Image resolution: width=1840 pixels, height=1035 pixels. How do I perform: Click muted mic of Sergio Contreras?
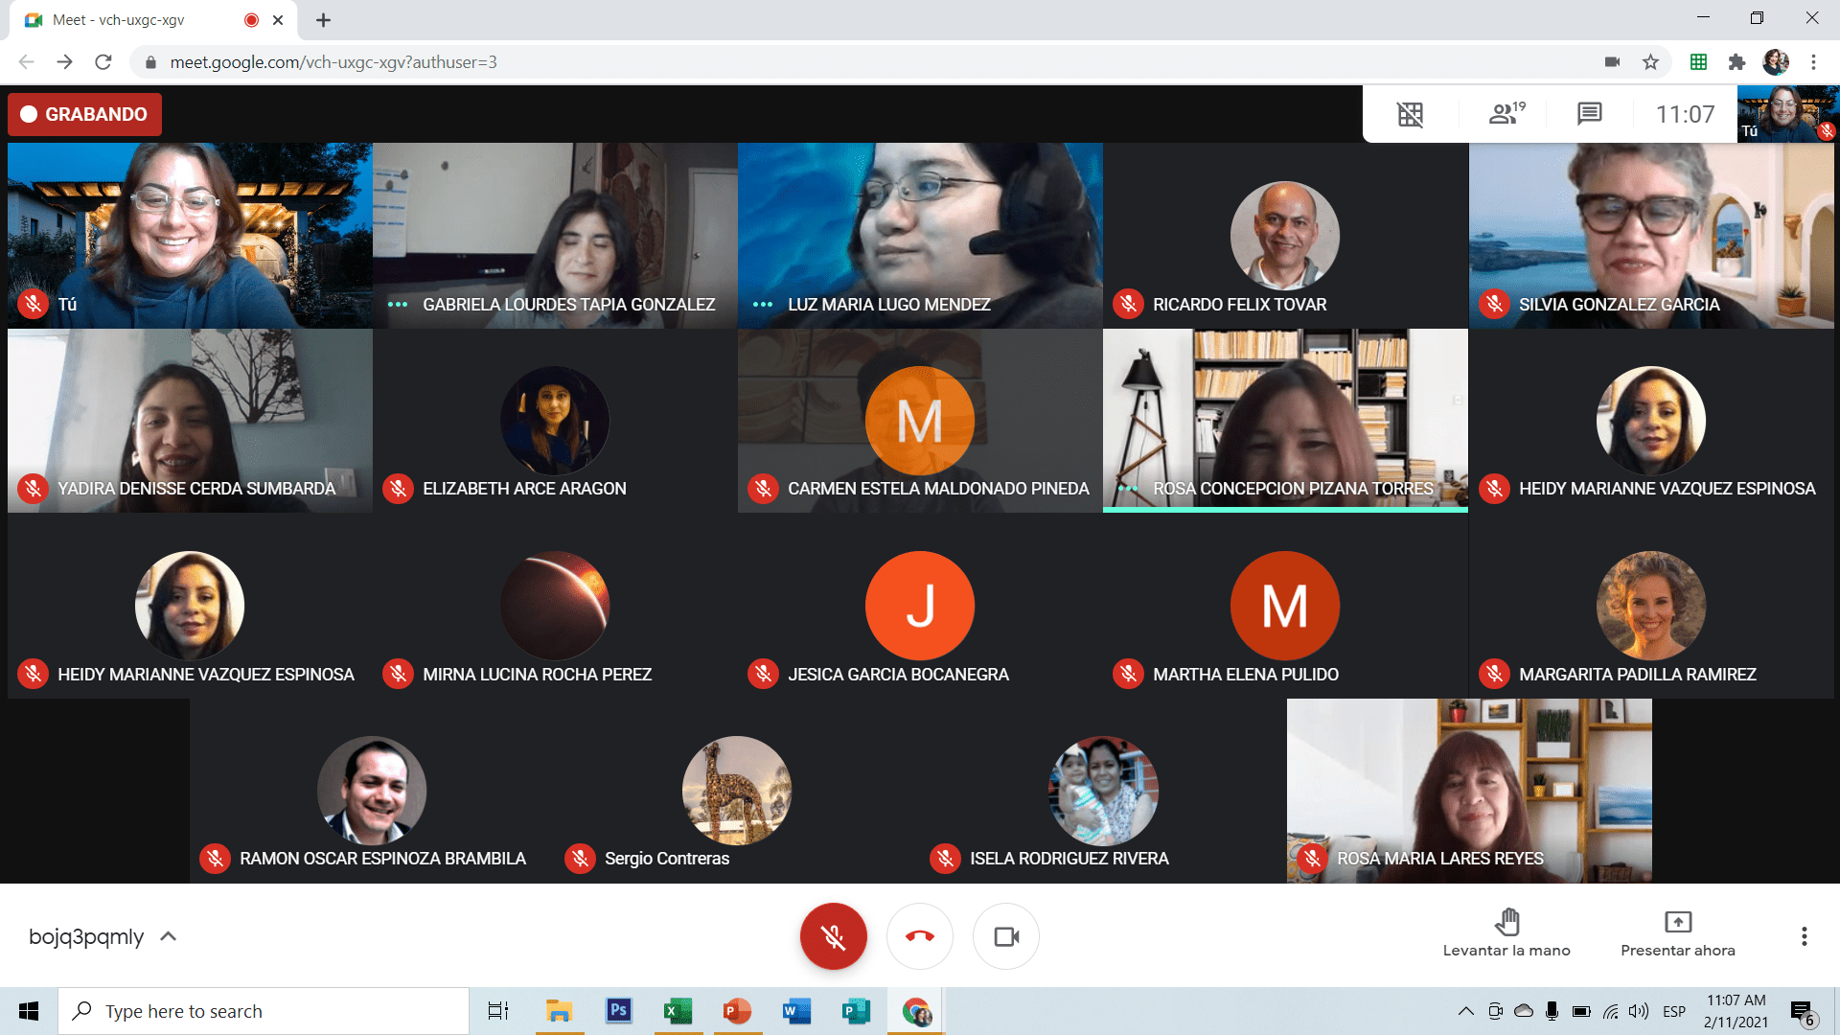click(580, 858)
